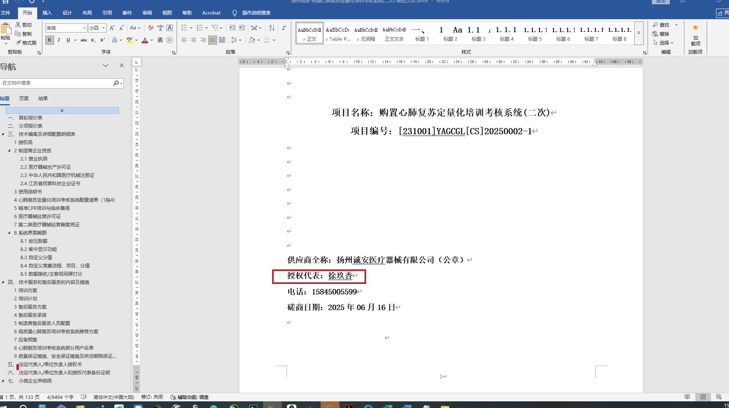This screenshot has height=408, width=729.
Task: Open the 设计 (Design) ribbon tab
Action: 67,13
